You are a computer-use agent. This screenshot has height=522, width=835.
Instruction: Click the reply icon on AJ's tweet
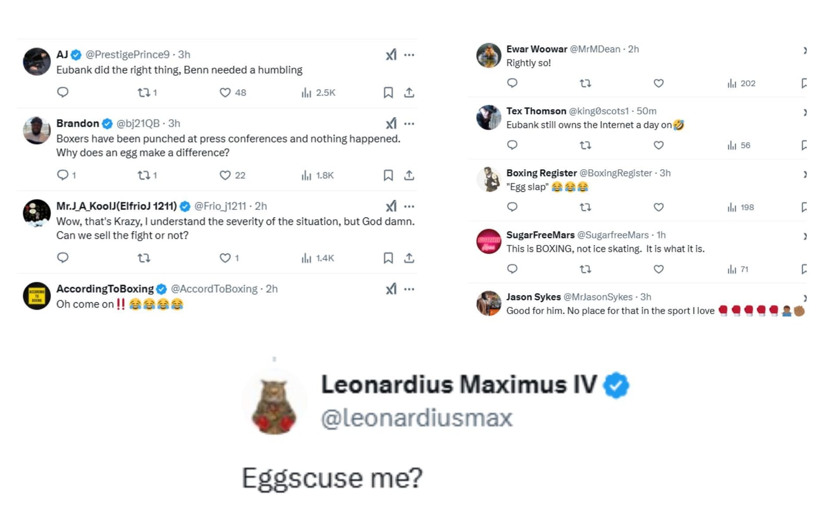click(x=63, y=92)
